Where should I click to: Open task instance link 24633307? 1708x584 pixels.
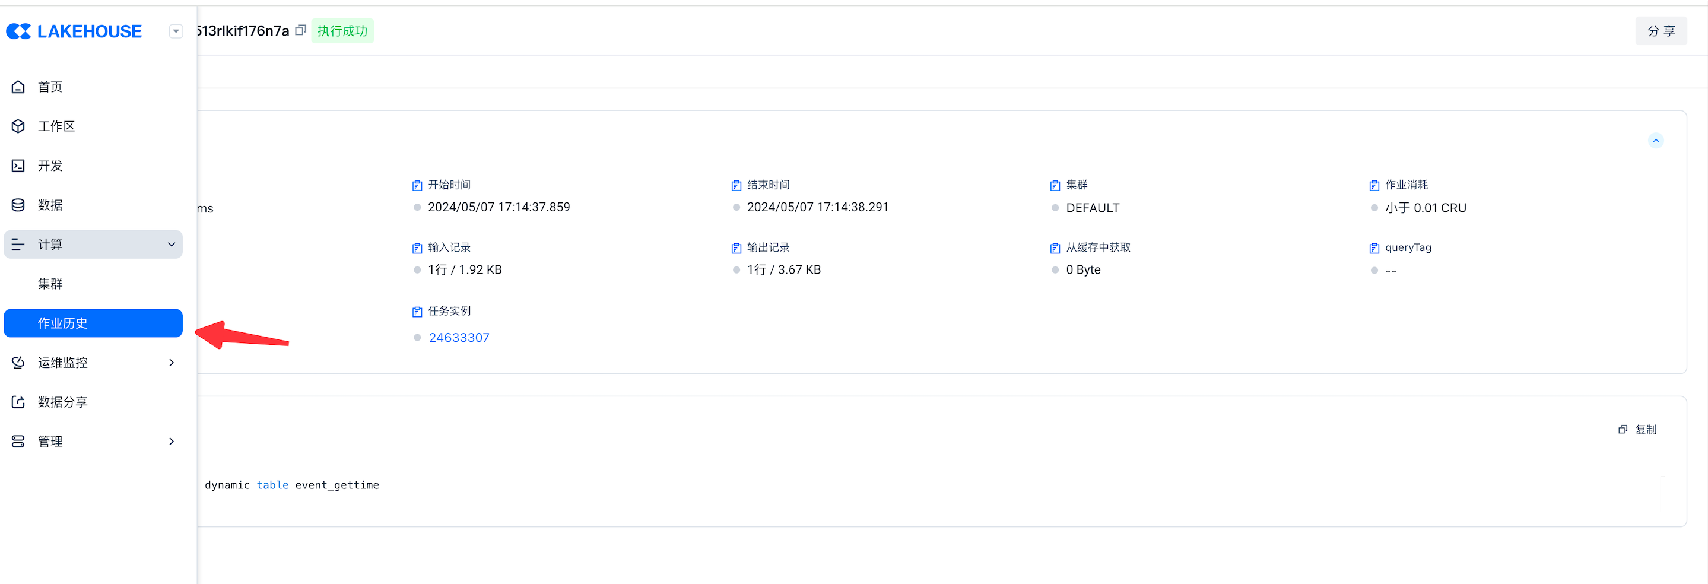(x=459, y=338)
